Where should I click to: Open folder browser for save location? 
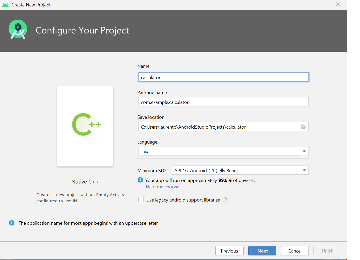303,127
